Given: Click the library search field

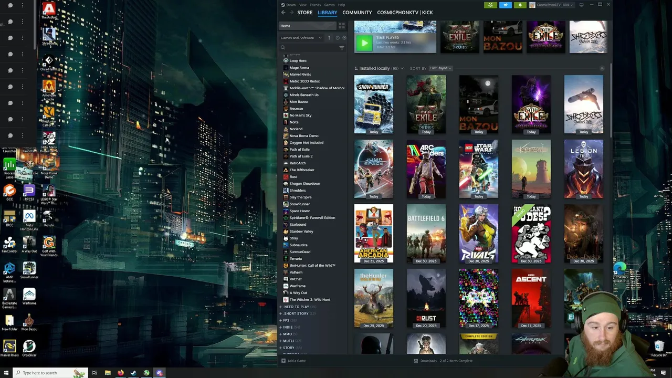Looking at the screenshot, I should click(310, 48).
